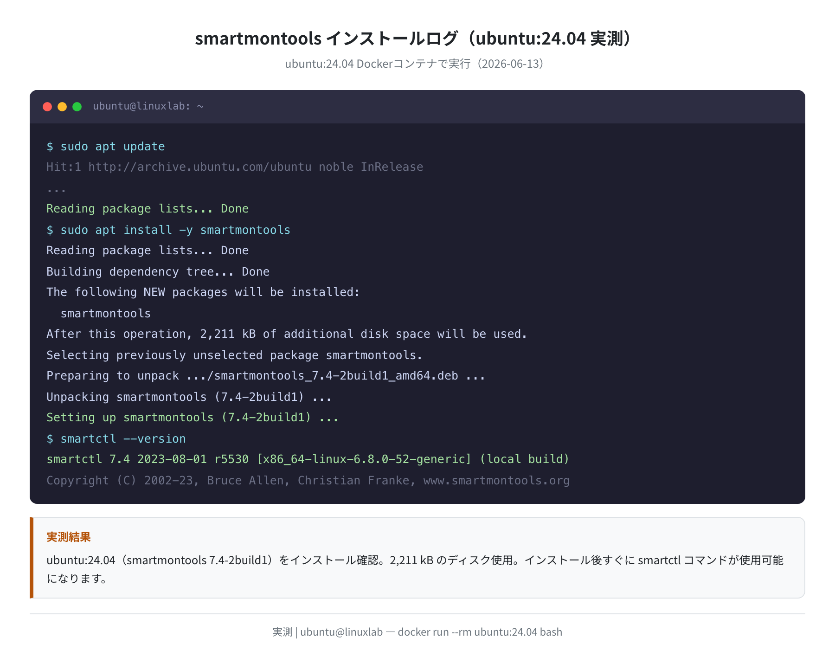Click the result summary paragraph below '実測結果'
Viewport: 835px width, 657px height.
click(x=415, y=569)
